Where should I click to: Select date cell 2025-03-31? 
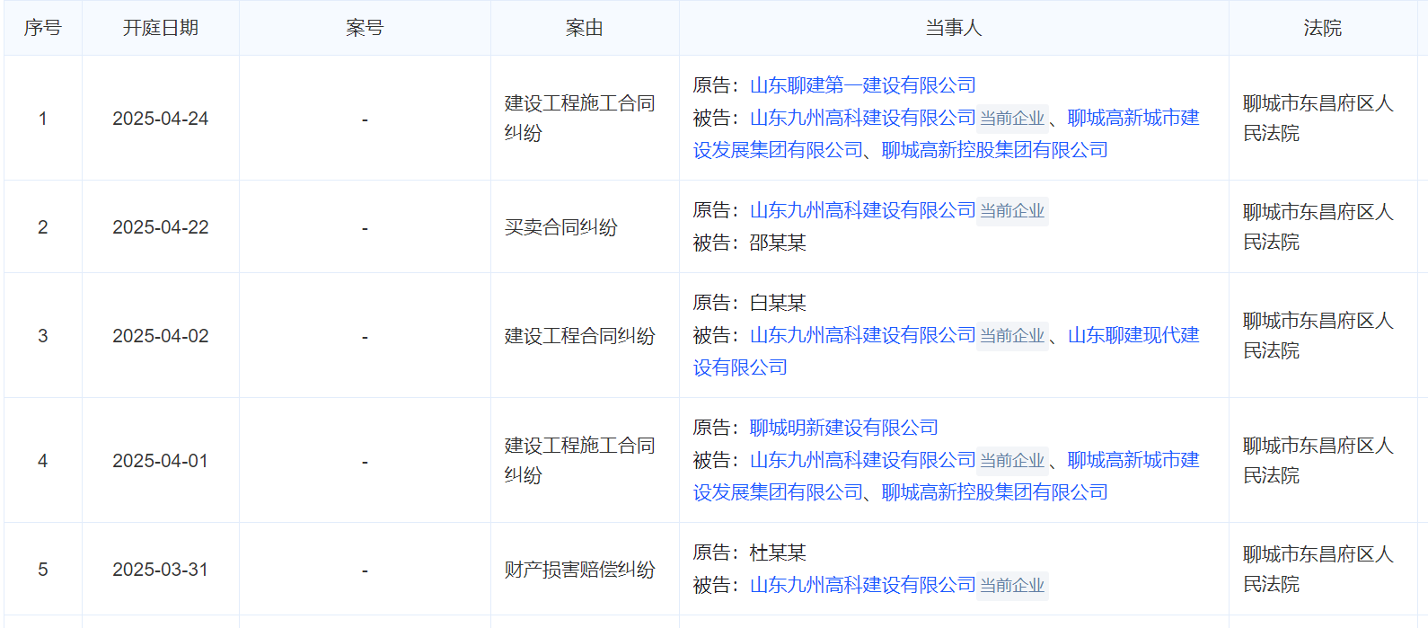(160, 570)
